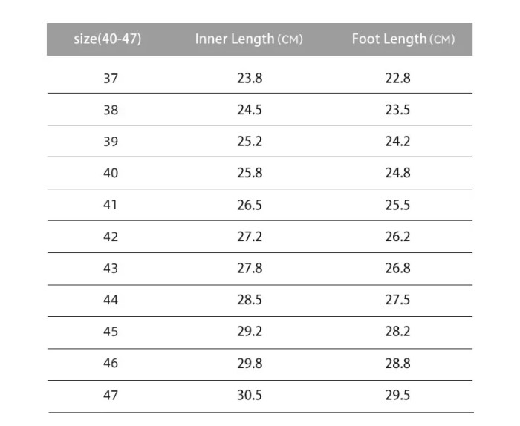This screenshot has width=520, height=426.
Task: Select size 41 row label
Action: pyautogui.click(x=110, y=205)
